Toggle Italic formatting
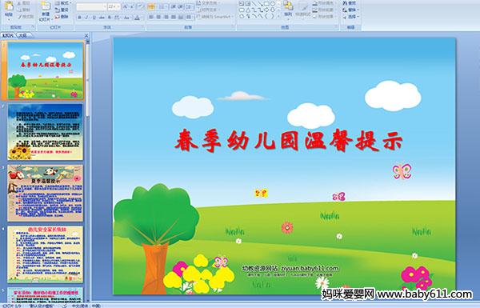 coord(86,18)
